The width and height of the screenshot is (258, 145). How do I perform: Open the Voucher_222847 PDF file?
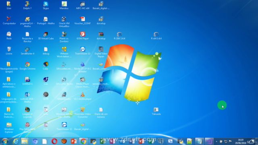click(x=83, y=21)
